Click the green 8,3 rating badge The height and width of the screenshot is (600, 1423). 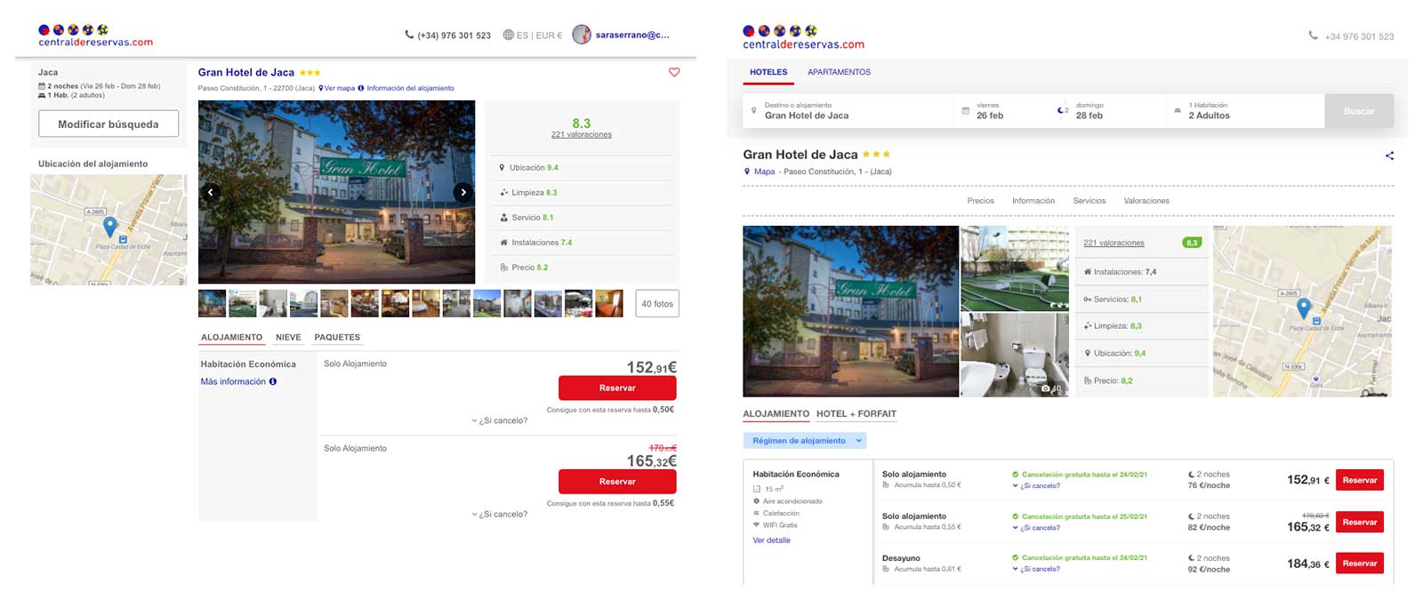[1192, 243]
